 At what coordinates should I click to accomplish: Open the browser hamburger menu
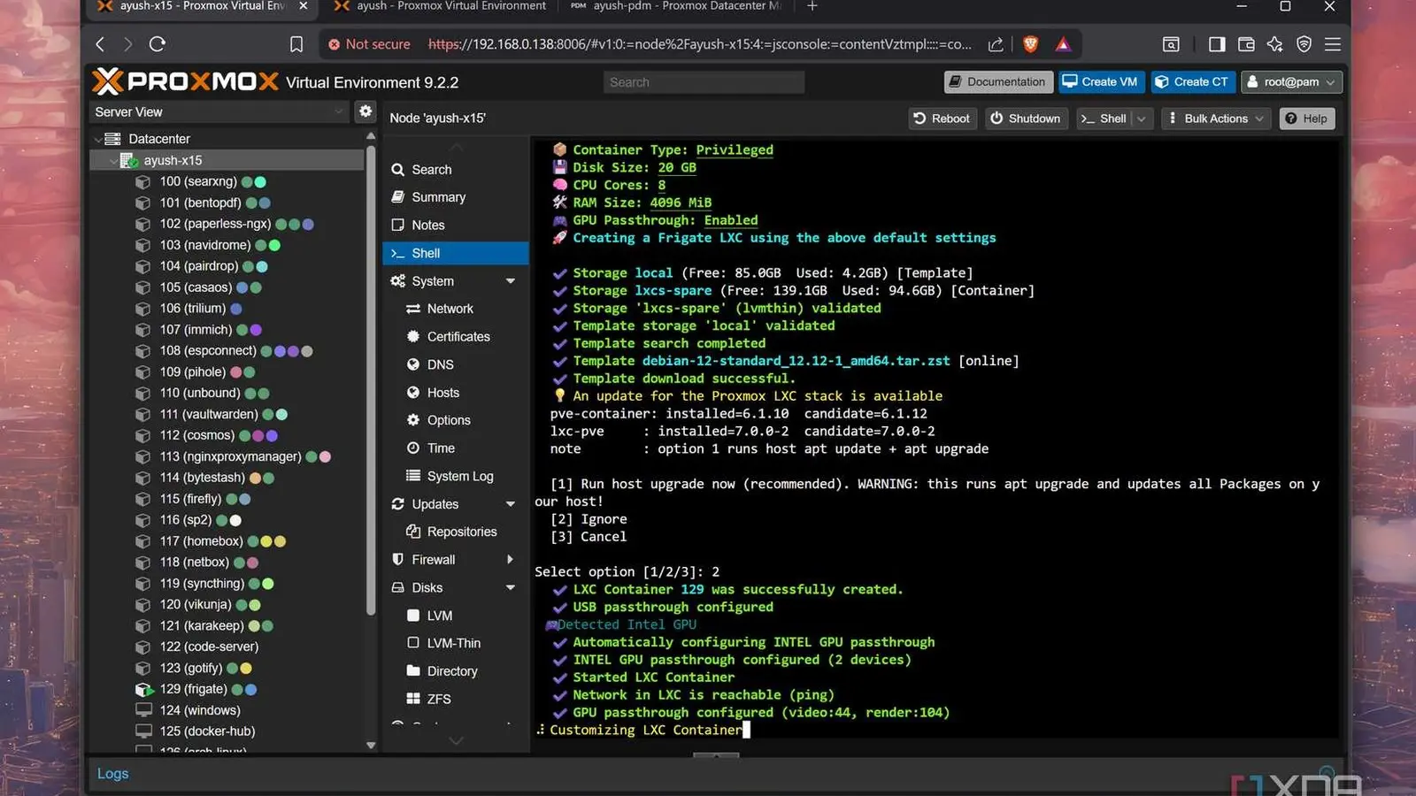(1333, 44)
